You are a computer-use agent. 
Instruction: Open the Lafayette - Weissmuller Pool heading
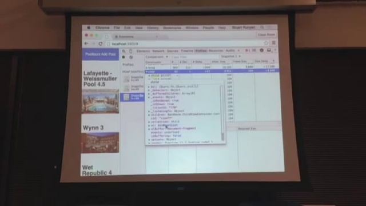100,79
